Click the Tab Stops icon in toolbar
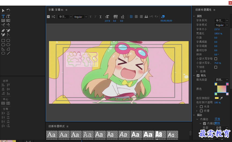This screenshot has height=142, width=232. coord(146,17)
